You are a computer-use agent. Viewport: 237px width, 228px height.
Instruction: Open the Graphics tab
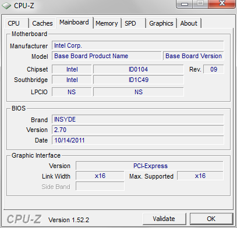(161, 23)
